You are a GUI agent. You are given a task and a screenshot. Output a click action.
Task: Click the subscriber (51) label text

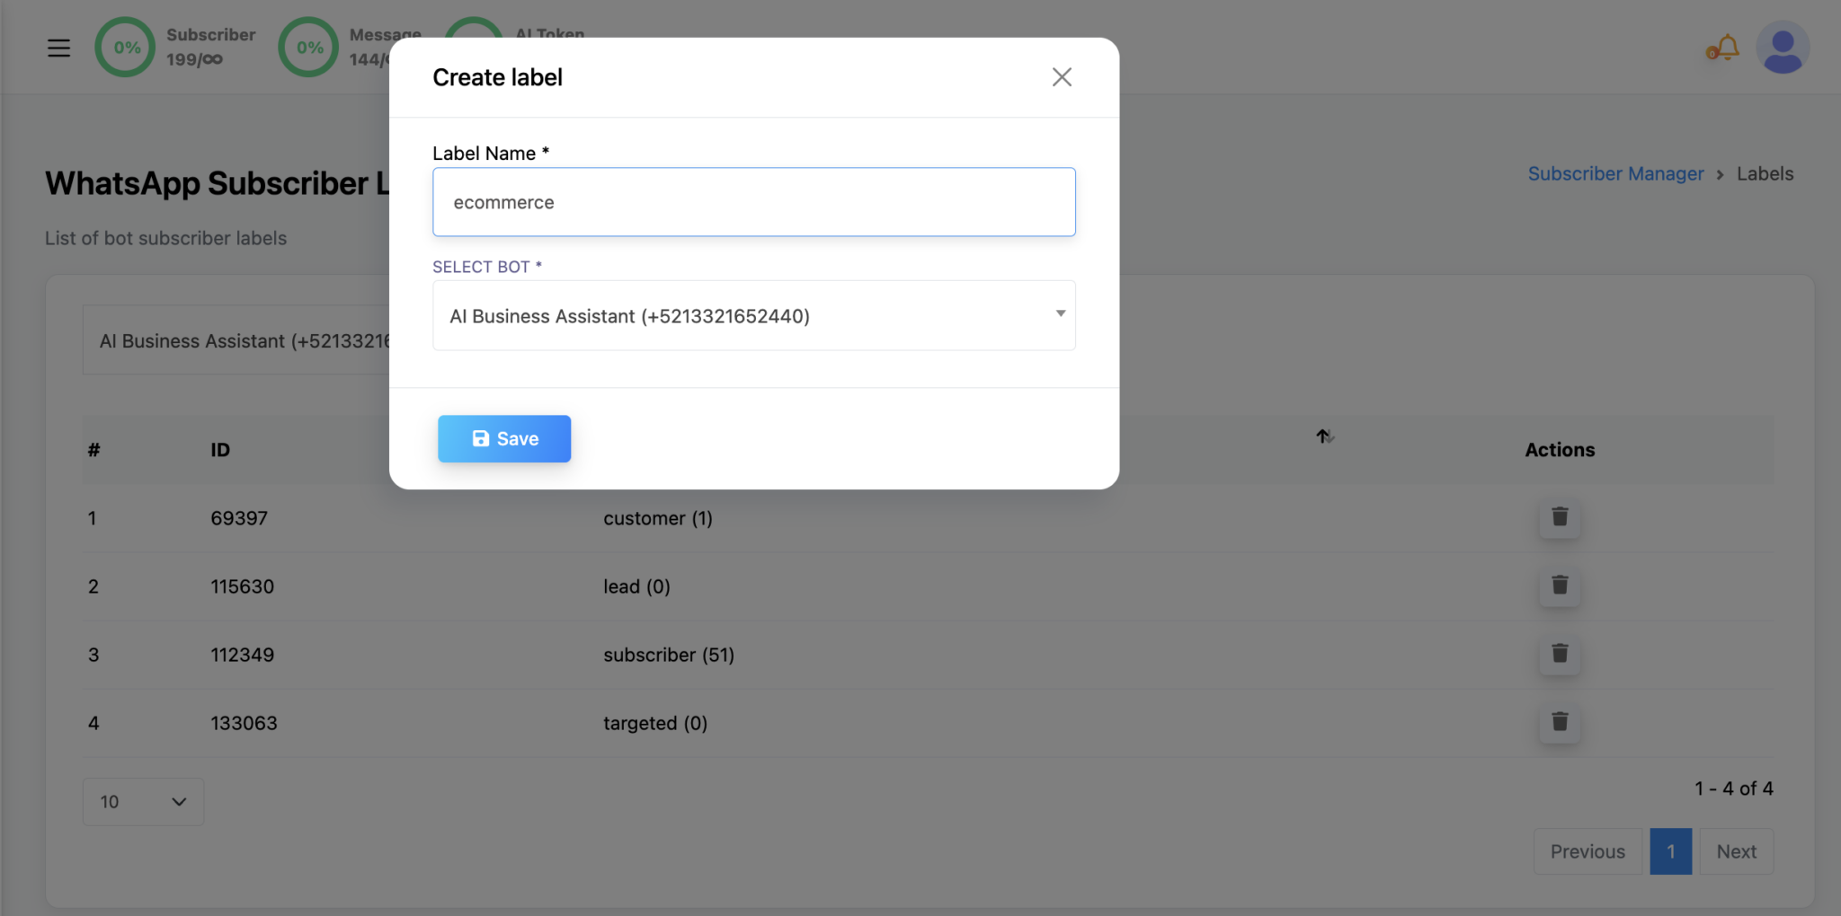point(669,655)
